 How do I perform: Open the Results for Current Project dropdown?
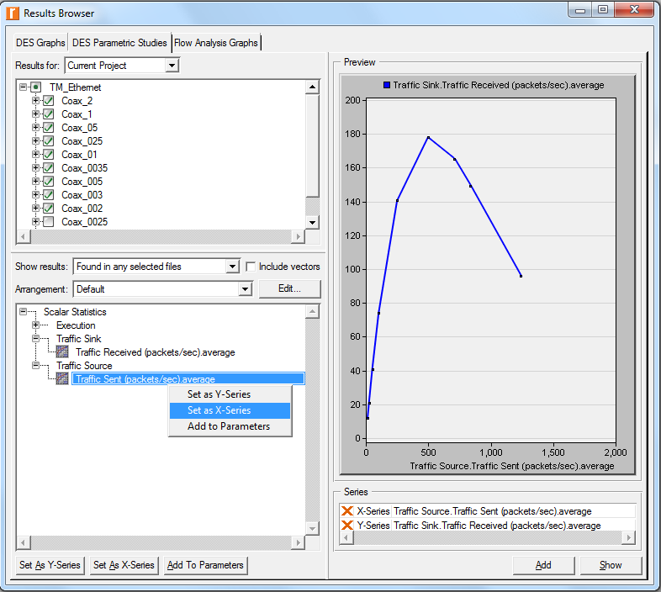[172, 66]
